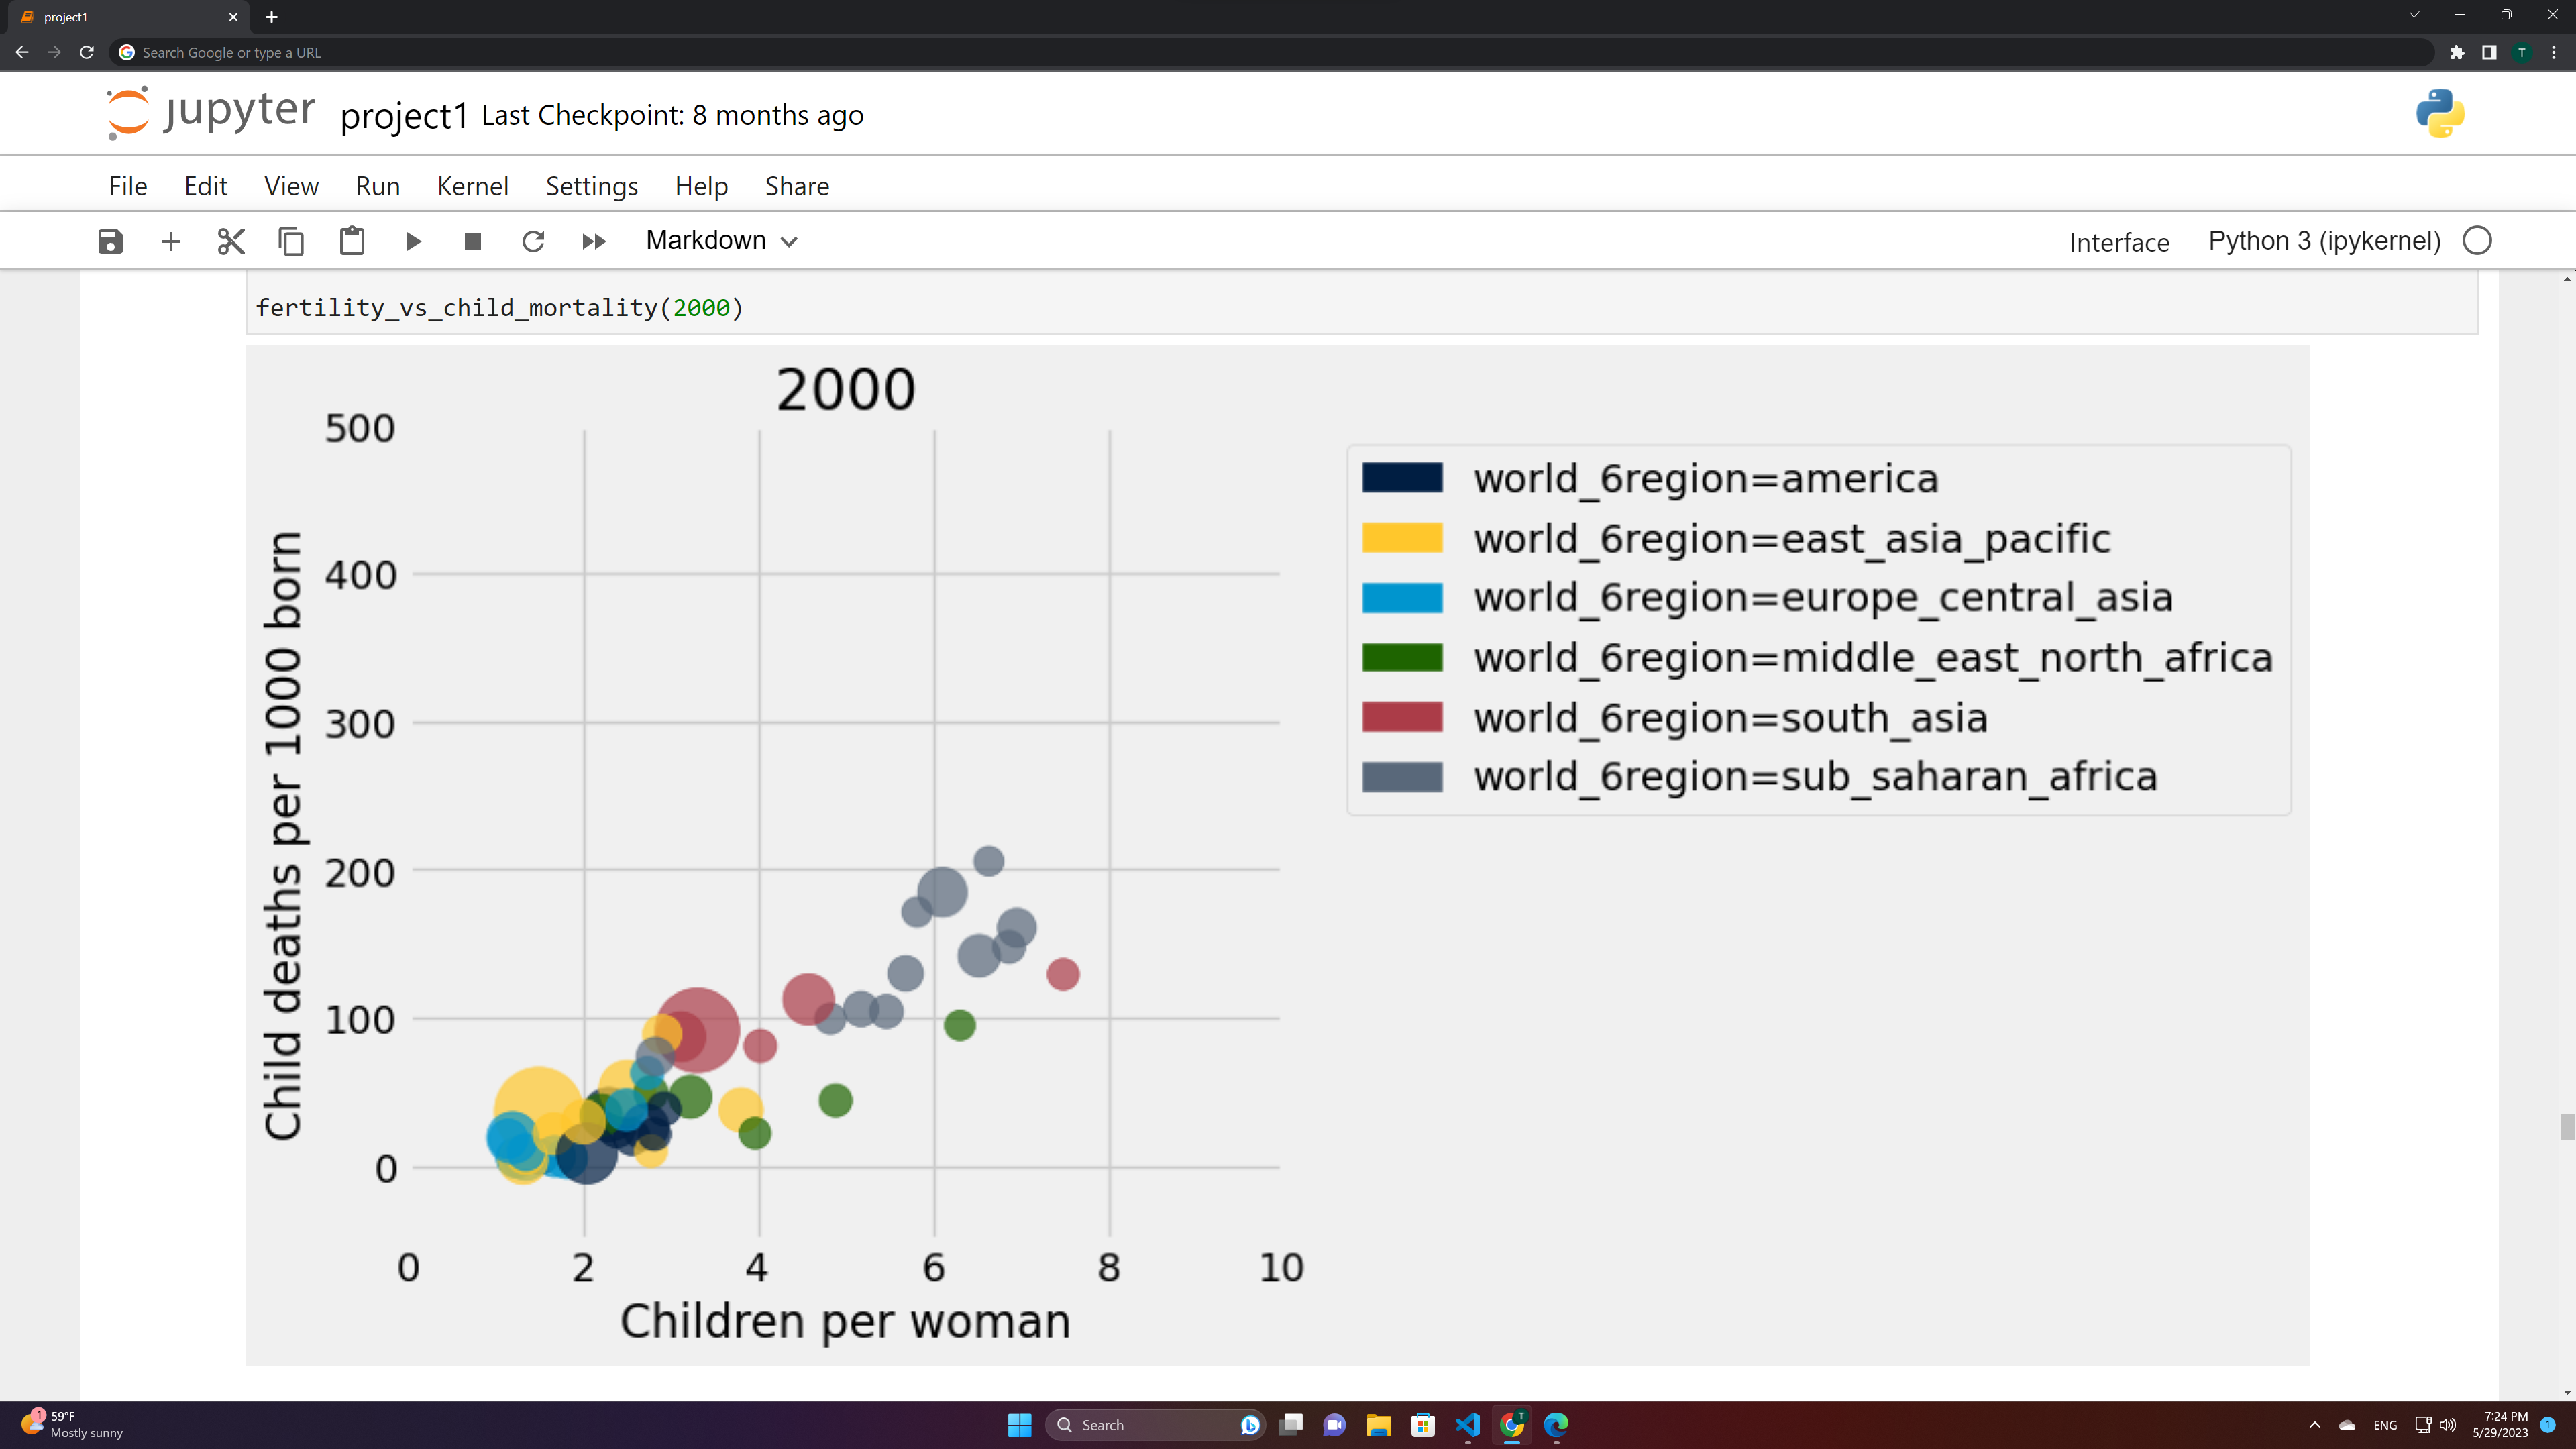Open the Markdown cell type dropdown
Screen dimensions: 2576x1449
(x=721, y=241)
